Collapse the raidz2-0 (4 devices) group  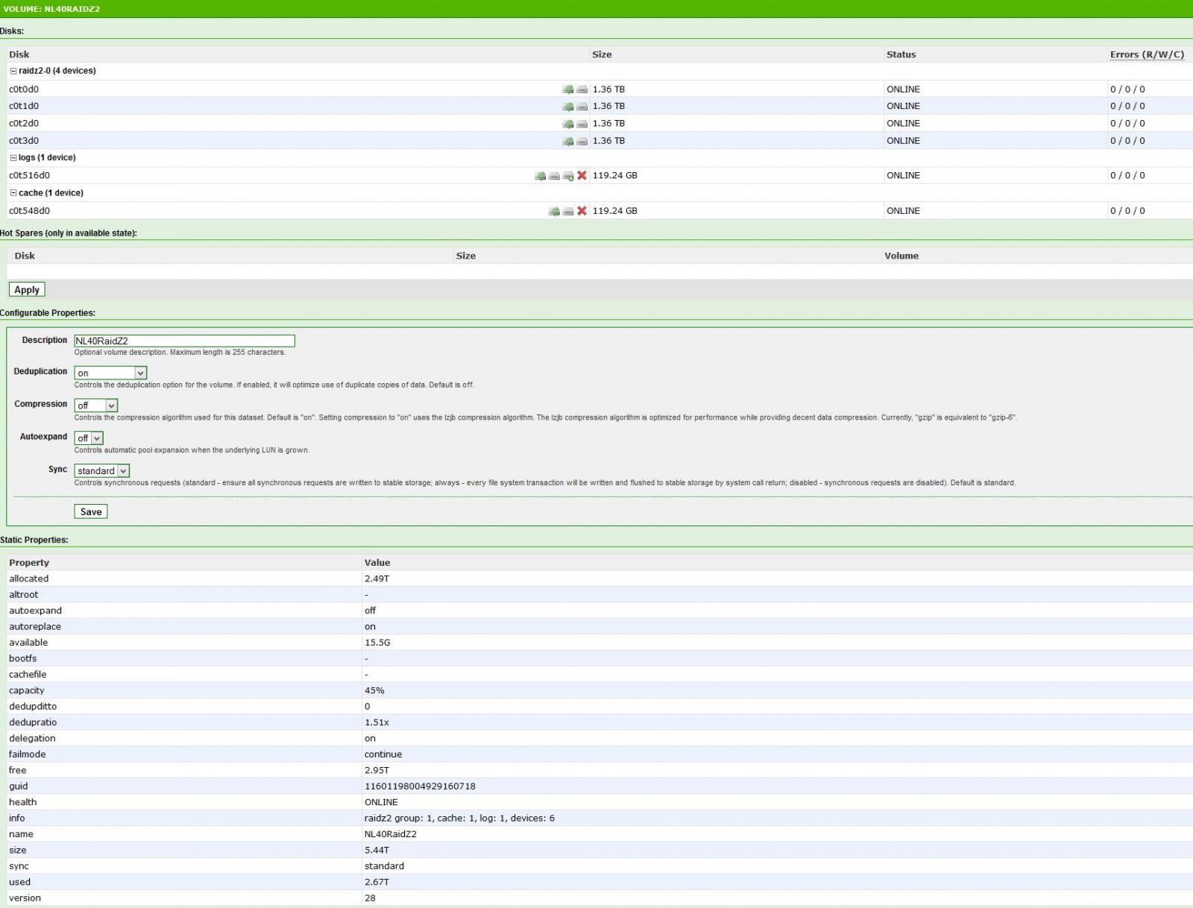pos(13,72)
